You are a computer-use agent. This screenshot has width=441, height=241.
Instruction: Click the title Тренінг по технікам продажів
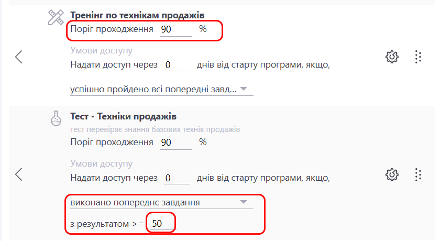tap(137, 15)
